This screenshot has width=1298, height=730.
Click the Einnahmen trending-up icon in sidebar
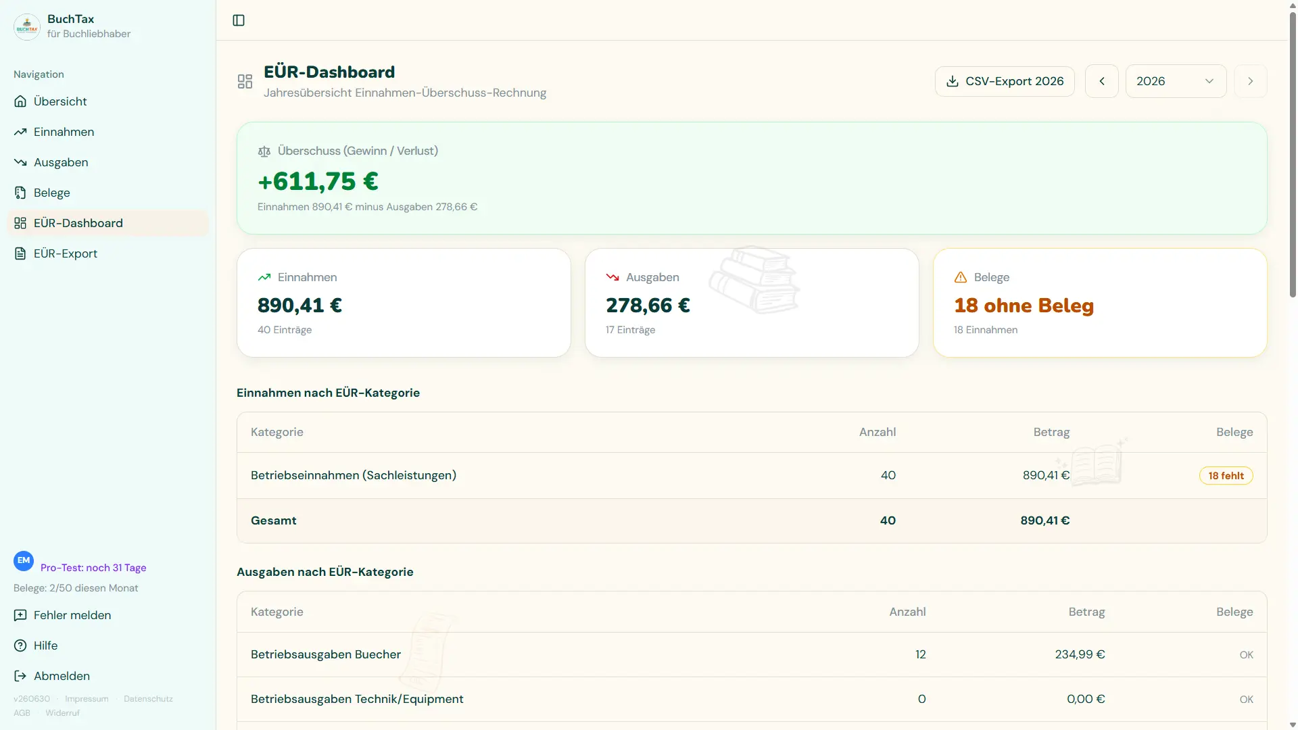(20, 132)
